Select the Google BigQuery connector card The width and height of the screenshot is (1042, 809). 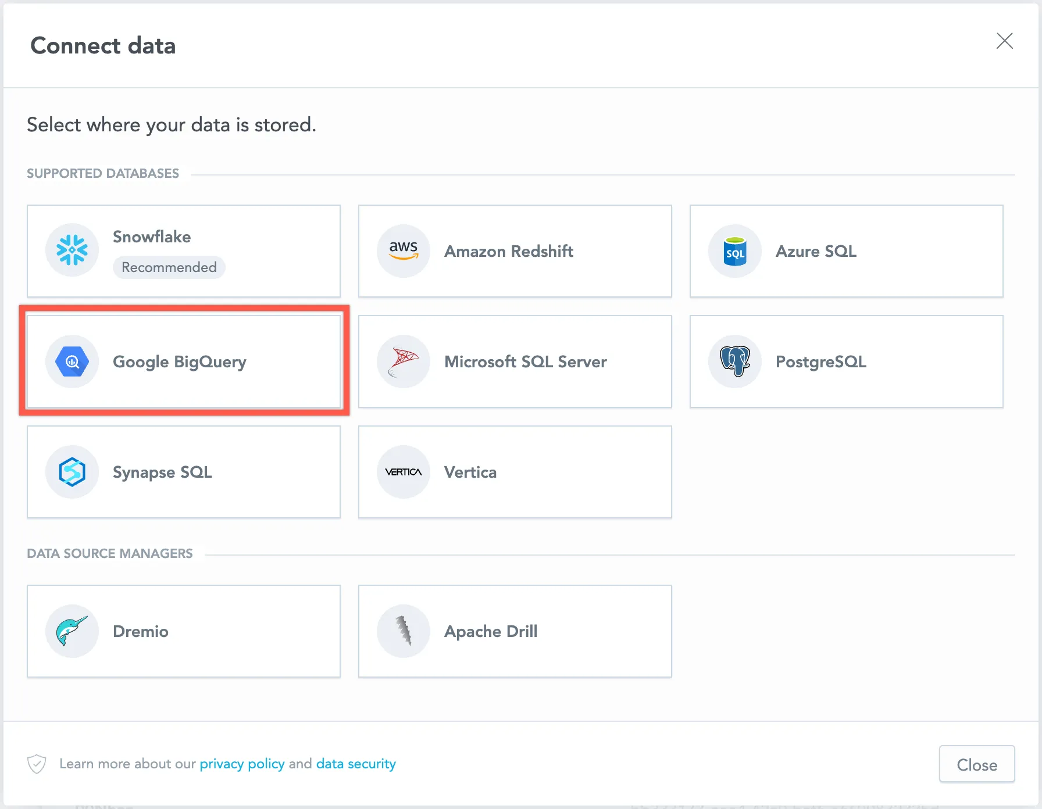183,361
